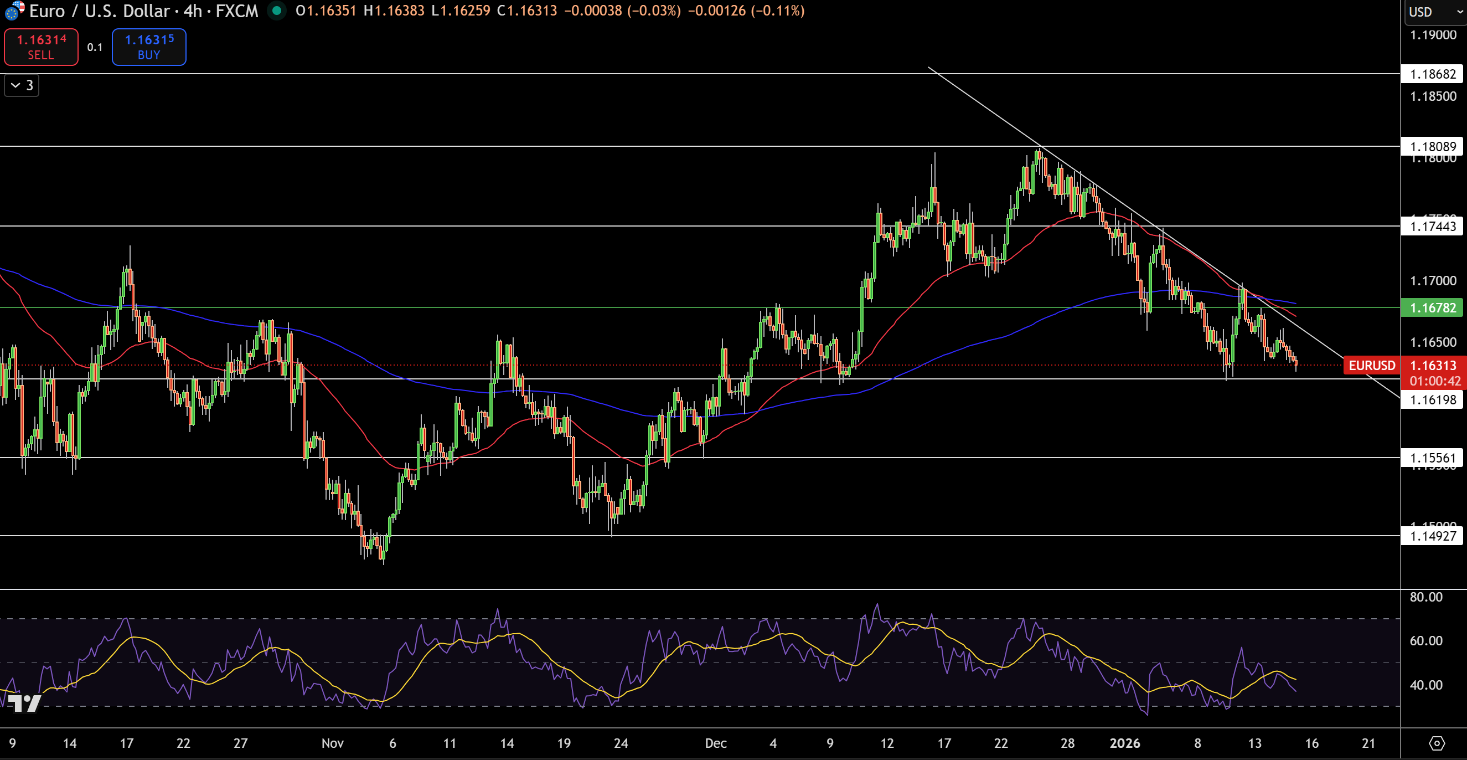
Task: Click the 1.18500 price axis tick
Action: [x=1433, y=96]
